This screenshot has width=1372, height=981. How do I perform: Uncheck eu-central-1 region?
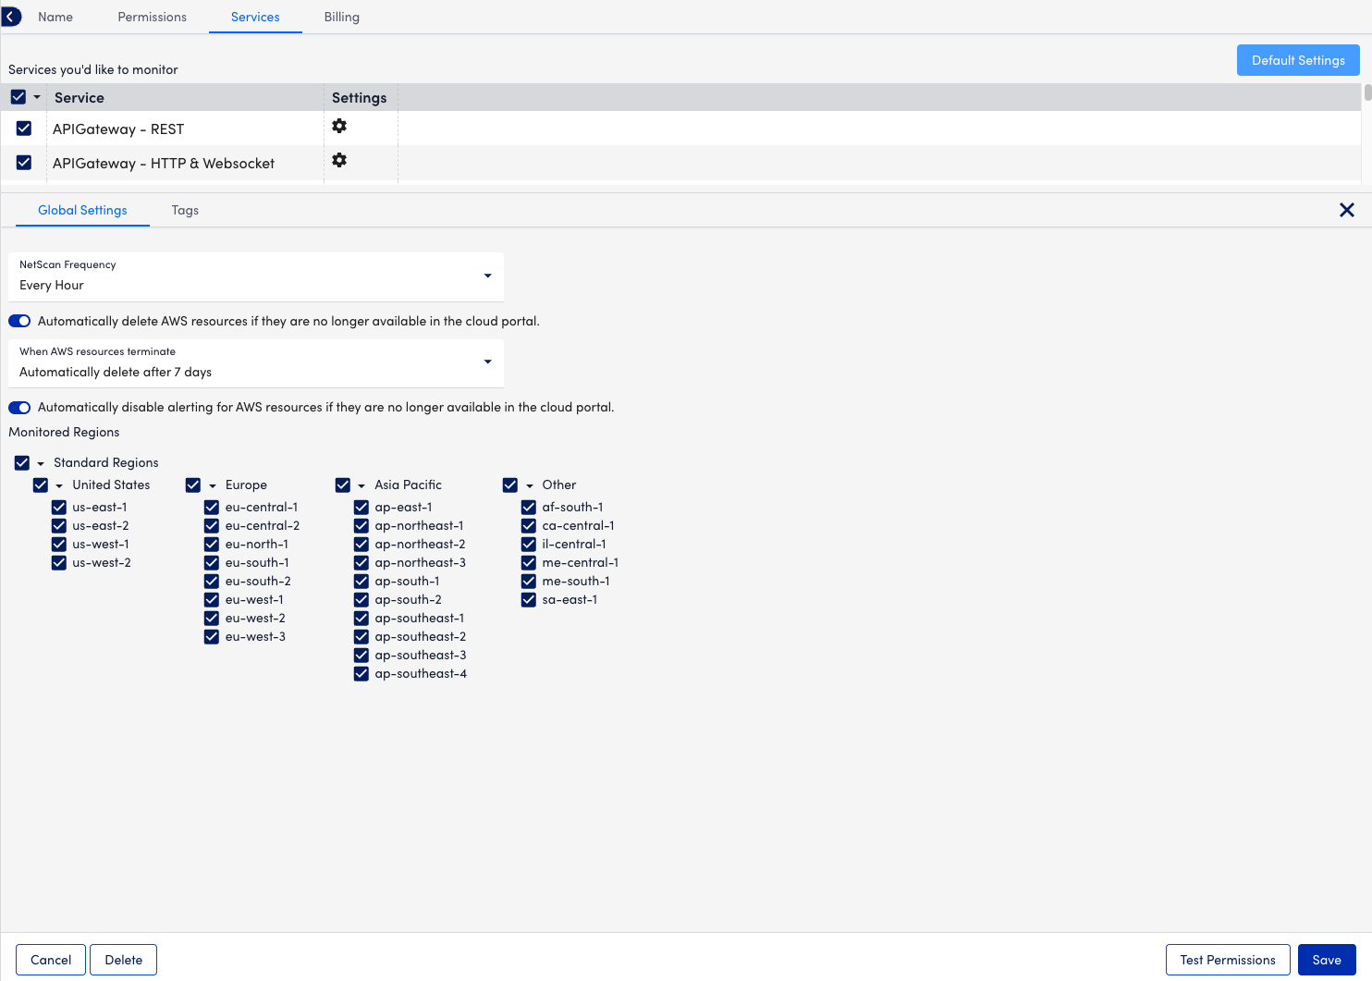pos(212,507)
